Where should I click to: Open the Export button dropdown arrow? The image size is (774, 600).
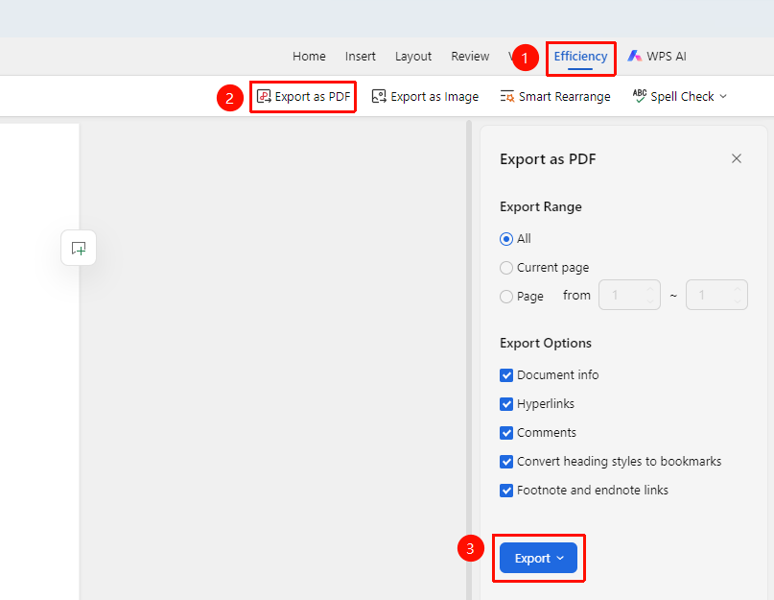560,558
